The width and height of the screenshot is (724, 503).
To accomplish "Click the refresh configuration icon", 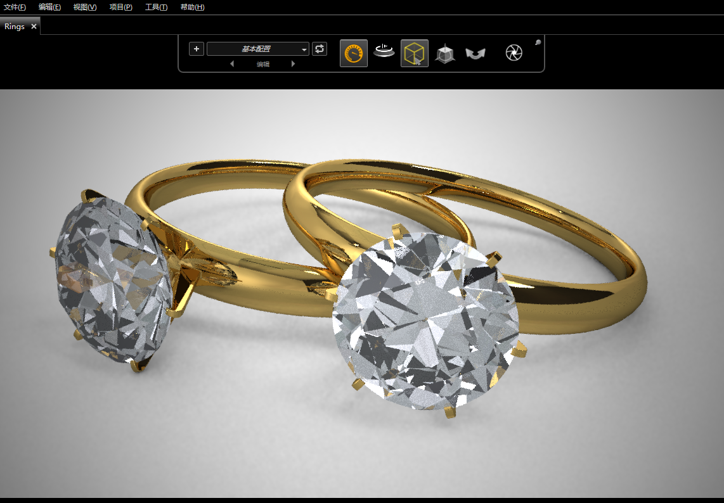I will click(320, 49).
